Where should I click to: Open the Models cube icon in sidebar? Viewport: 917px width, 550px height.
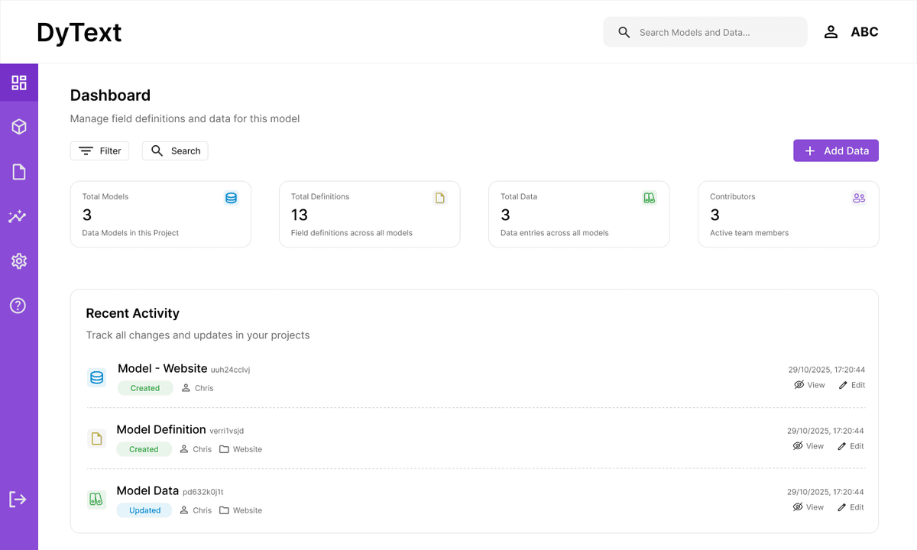tap(19, 127)
